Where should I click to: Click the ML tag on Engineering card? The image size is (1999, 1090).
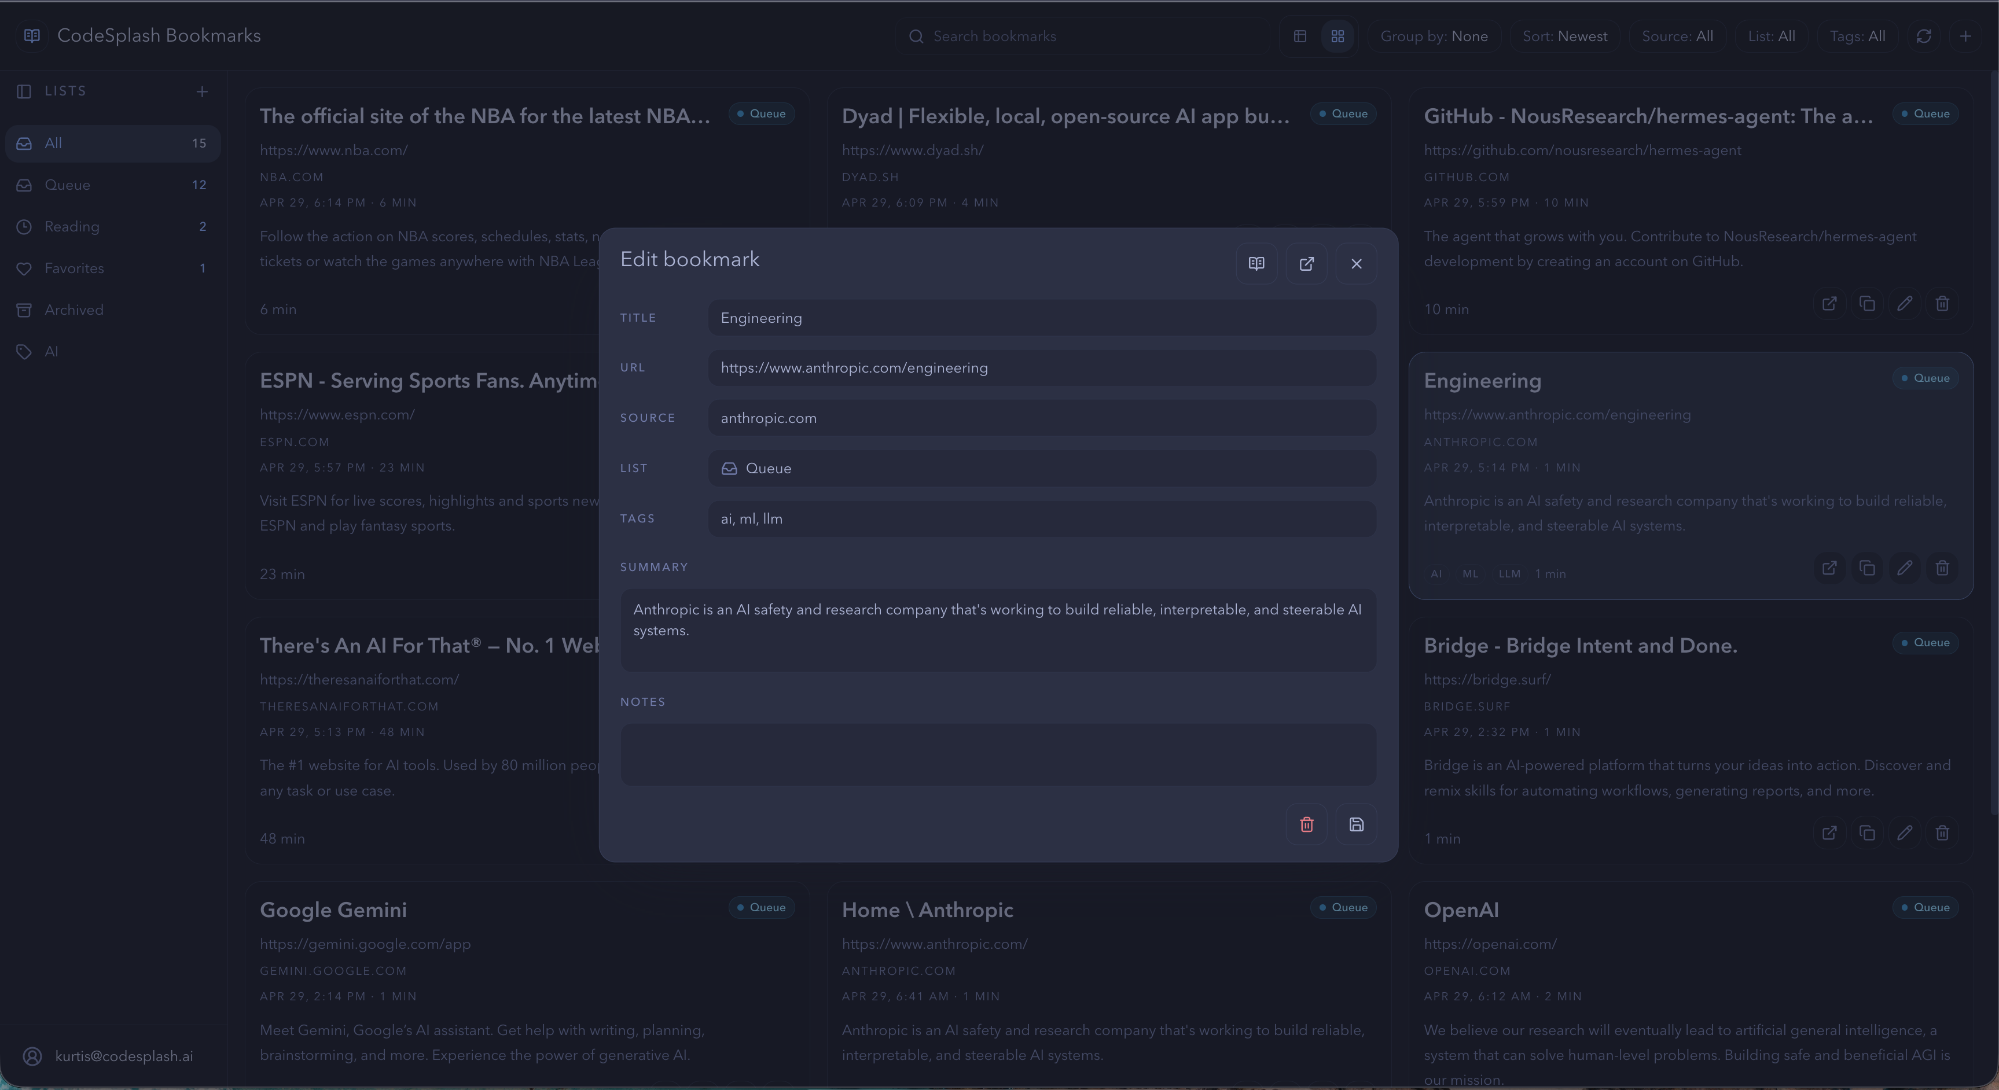[x=1470, y=574]
